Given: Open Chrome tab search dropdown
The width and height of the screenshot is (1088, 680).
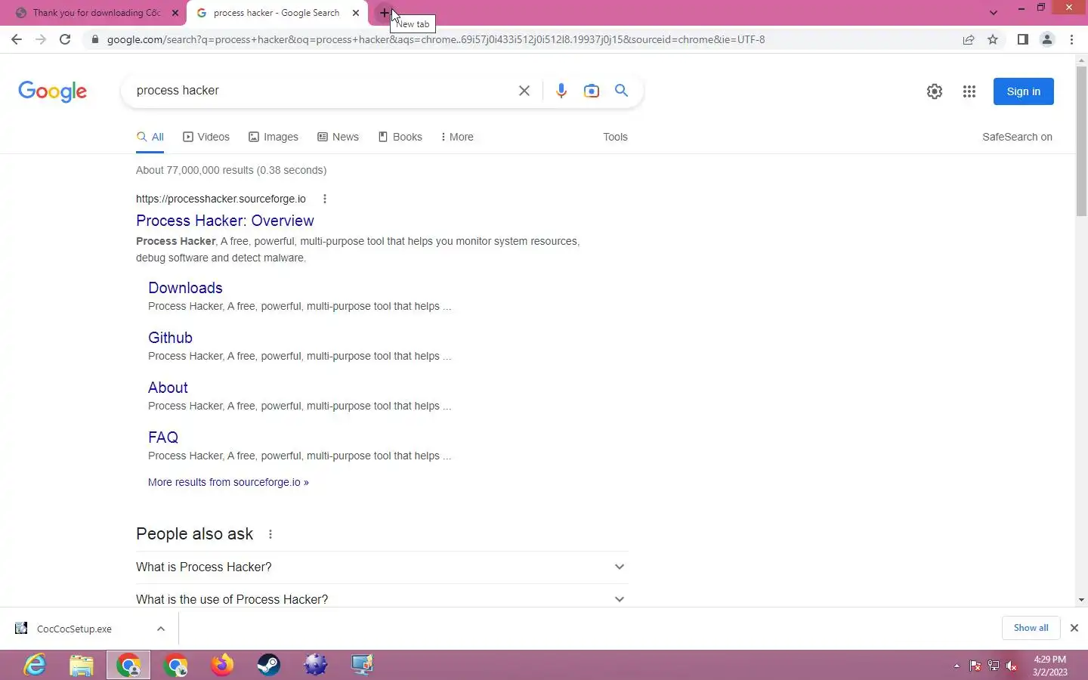Looking at the screenshot, I should coord(994,13).
